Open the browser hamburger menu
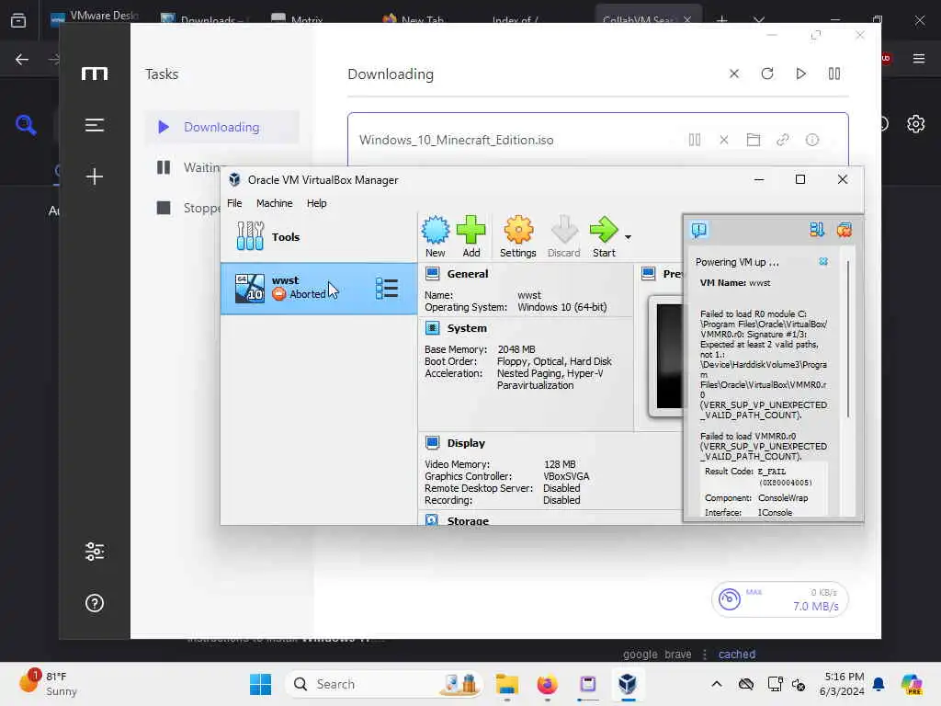Viewport: 941px width, 706px height. click(x=918, y=58)
